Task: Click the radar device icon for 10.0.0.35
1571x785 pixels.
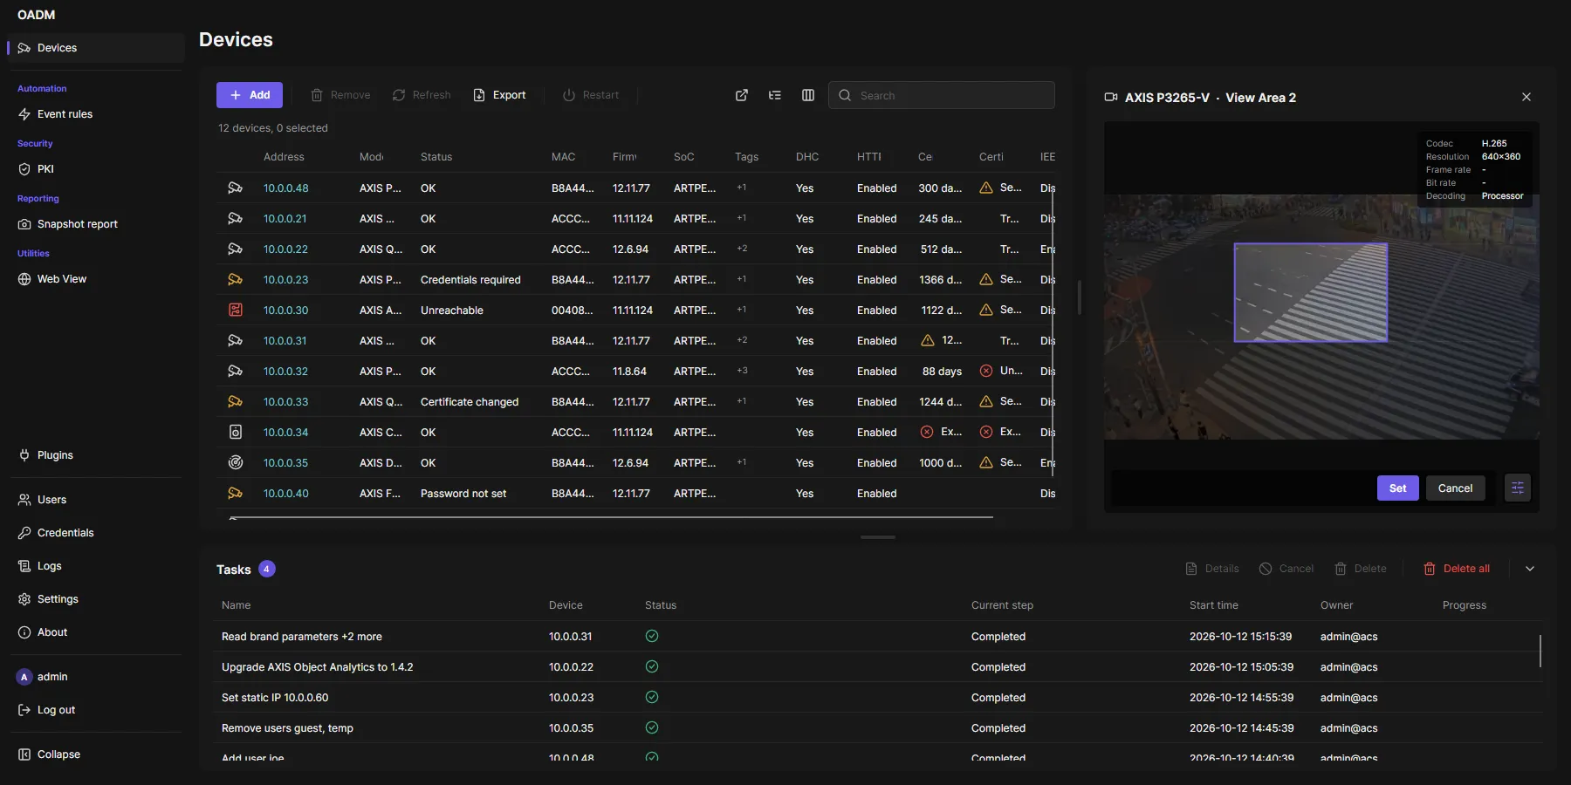Action: click(235, 462)
